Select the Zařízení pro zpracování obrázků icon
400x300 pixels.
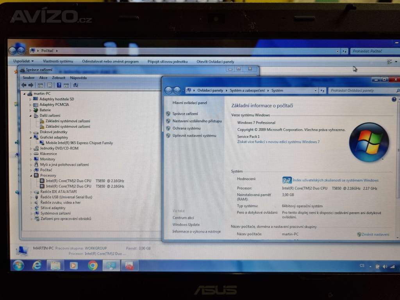(x=37, y=219)
